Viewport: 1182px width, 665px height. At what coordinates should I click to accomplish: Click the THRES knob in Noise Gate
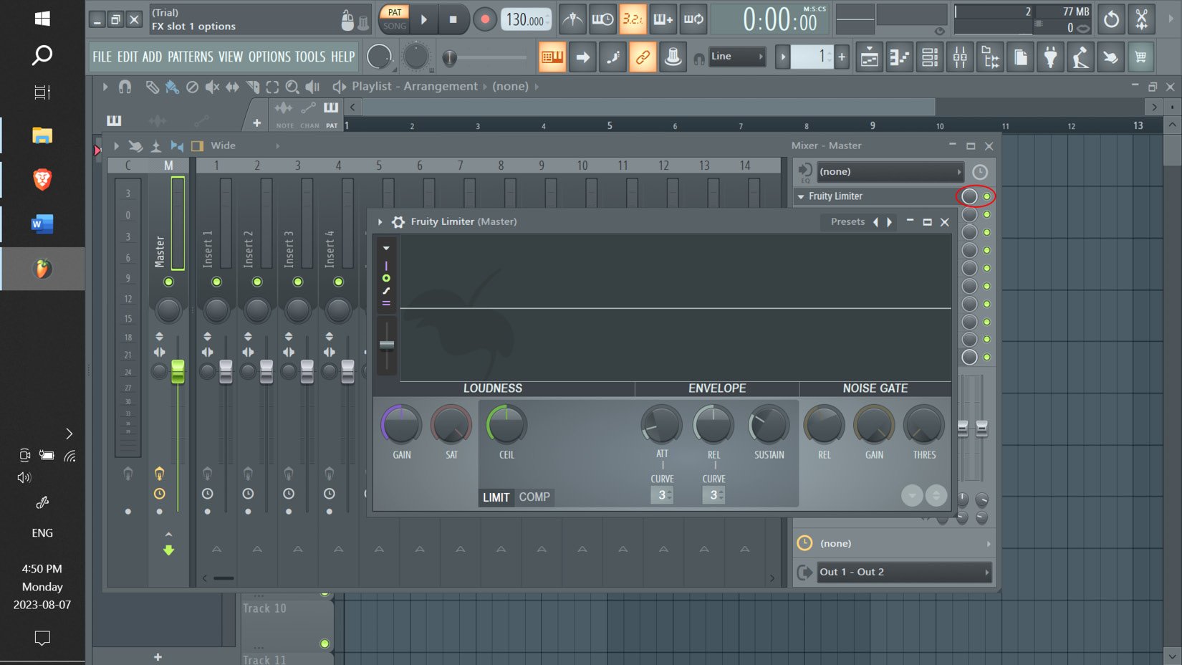click(923, 425)
